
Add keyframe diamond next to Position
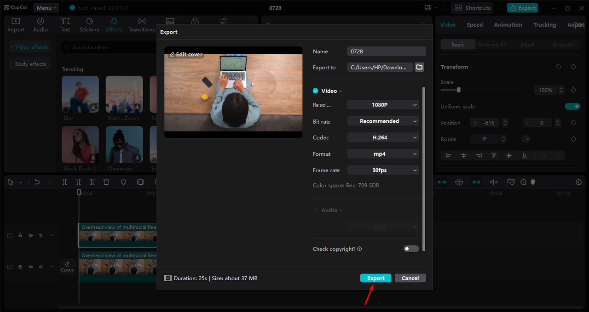[573, 123]
